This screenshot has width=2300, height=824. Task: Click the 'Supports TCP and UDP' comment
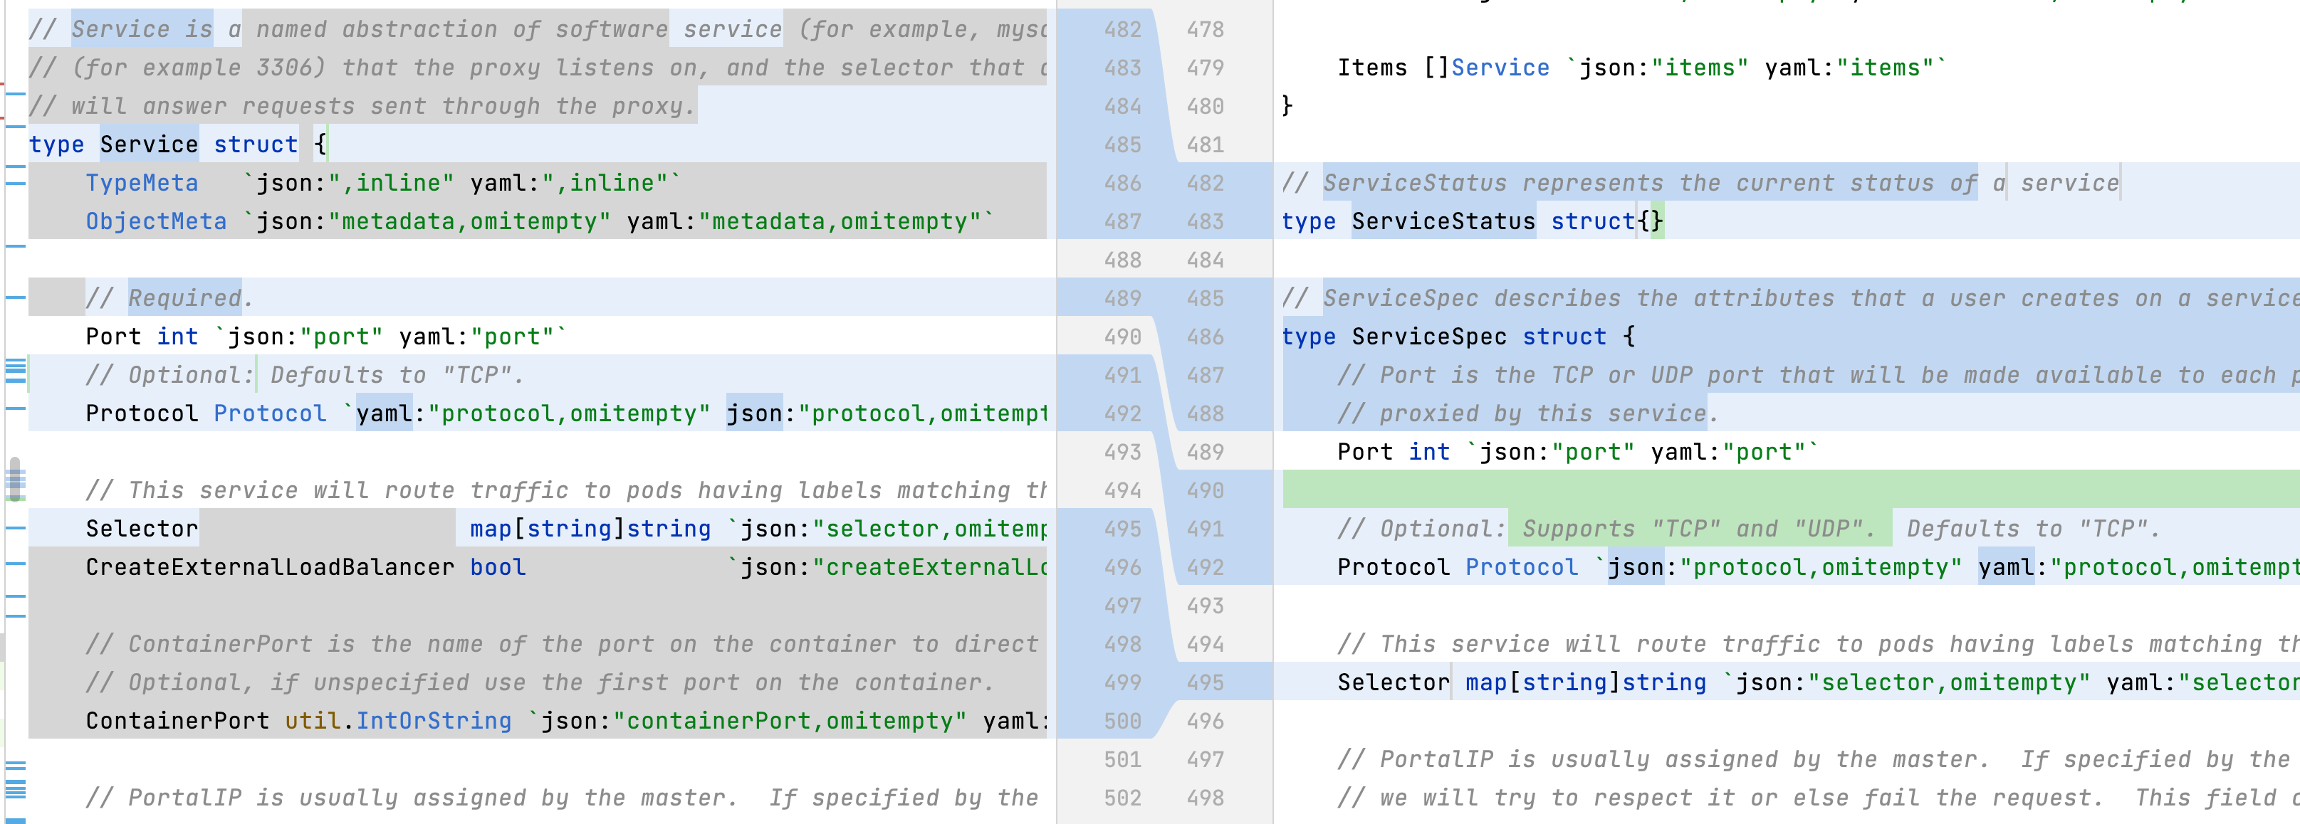coord(1698,529)
